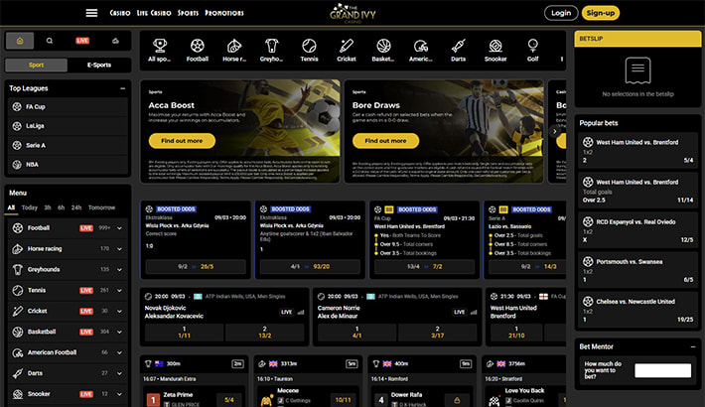Open NBA in Top Leagues
The width and height of the screenshot is (705, 407).
click(x=68, y=165)
